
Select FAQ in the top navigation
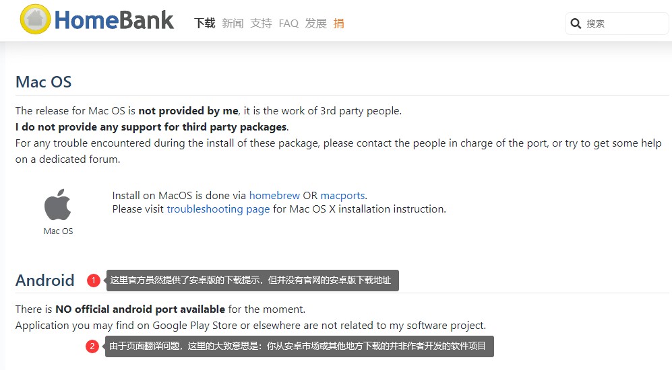[288, 24]
